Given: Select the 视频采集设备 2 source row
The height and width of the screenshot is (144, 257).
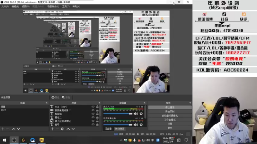Looking at the screenshot, I should 75,110.
